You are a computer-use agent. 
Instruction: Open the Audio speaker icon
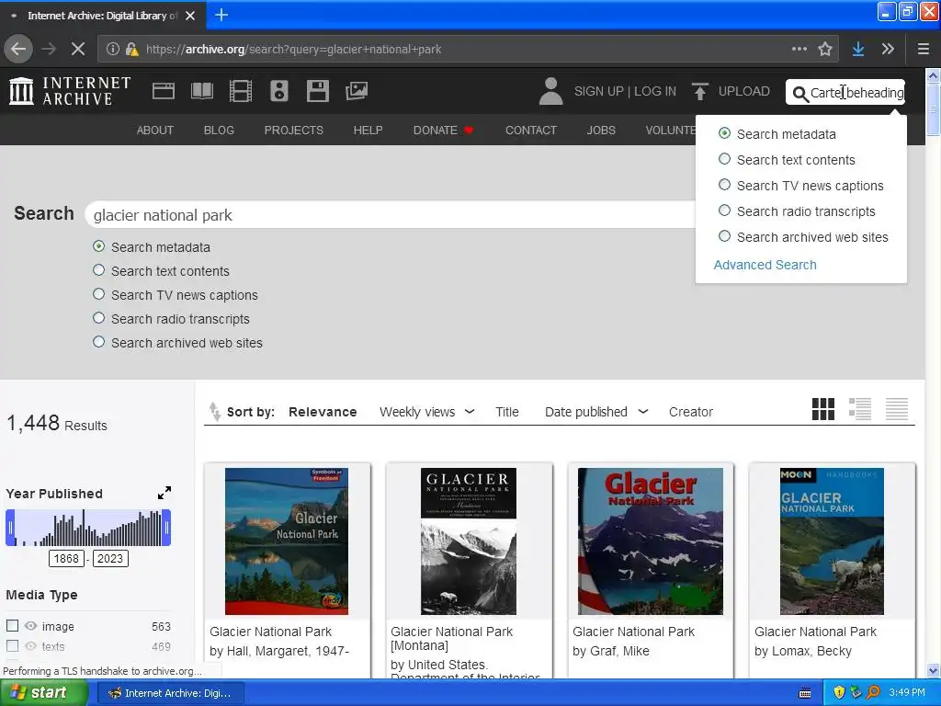click(x=279, y=91)
